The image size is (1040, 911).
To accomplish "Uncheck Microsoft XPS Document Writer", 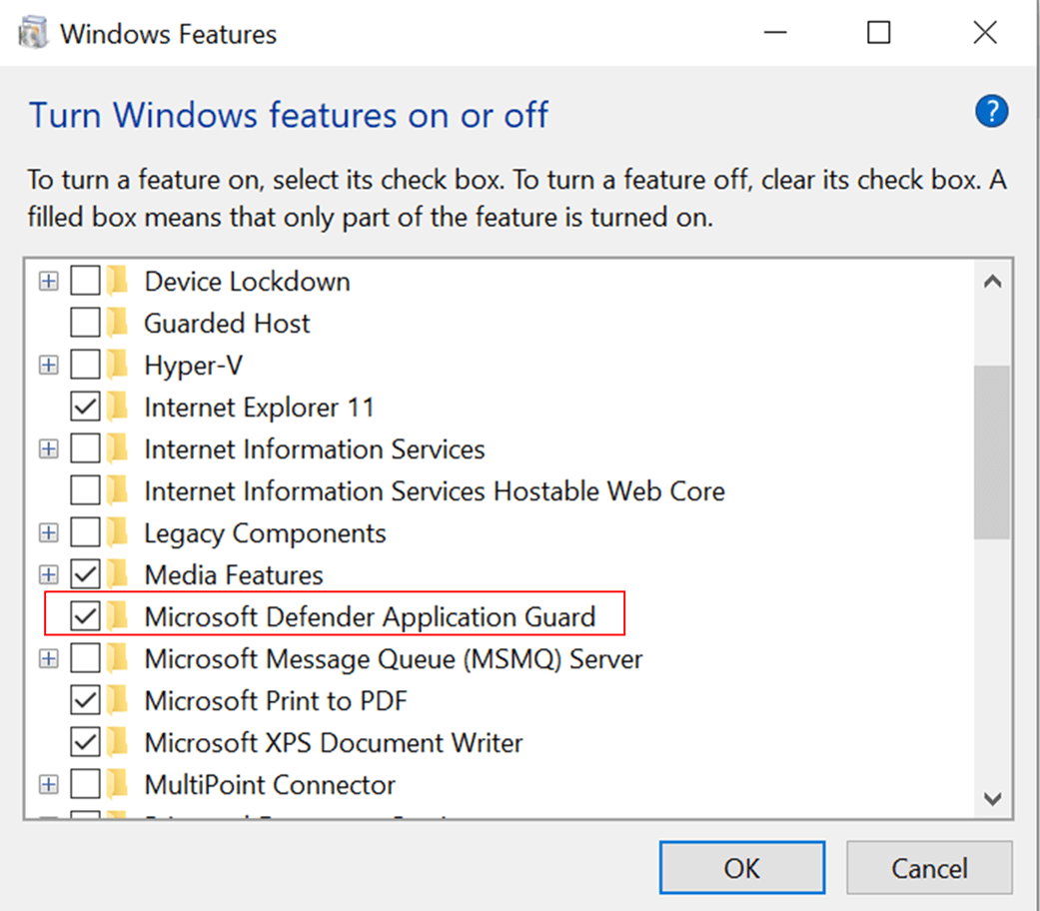I will tap(85, 742).
